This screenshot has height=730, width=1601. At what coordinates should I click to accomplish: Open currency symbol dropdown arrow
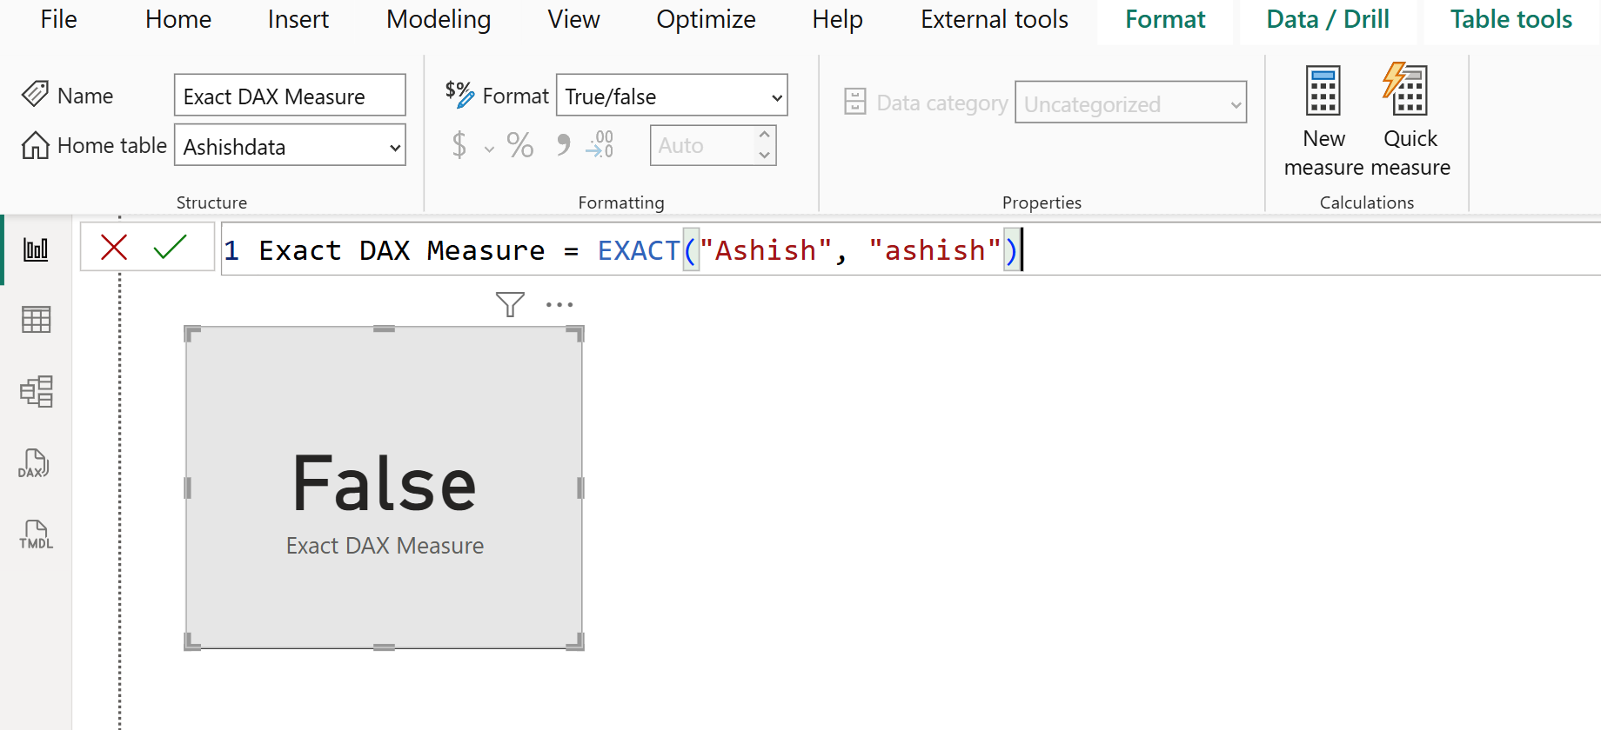coord(489,149)
